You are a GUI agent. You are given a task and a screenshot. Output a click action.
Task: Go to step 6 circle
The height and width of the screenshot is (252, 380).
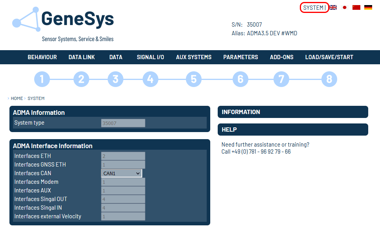click(240, 79)
